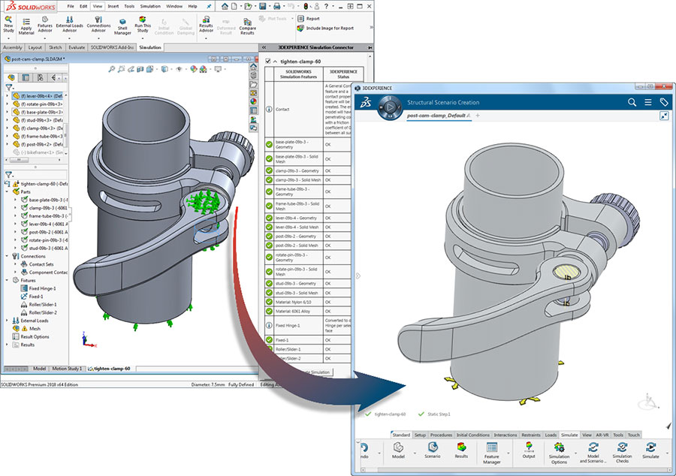
Task: Click the Compare Results button
Action: (x=247, y=26)
